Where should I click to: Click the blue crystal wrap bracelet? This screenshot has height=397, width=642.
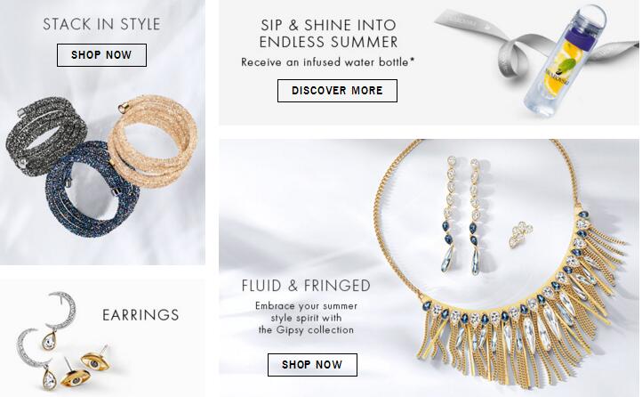(92, 190)
